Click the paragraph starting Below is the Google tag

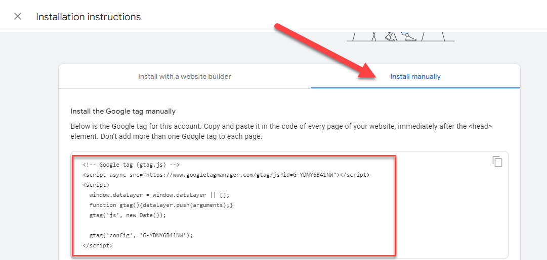[281, 132]
